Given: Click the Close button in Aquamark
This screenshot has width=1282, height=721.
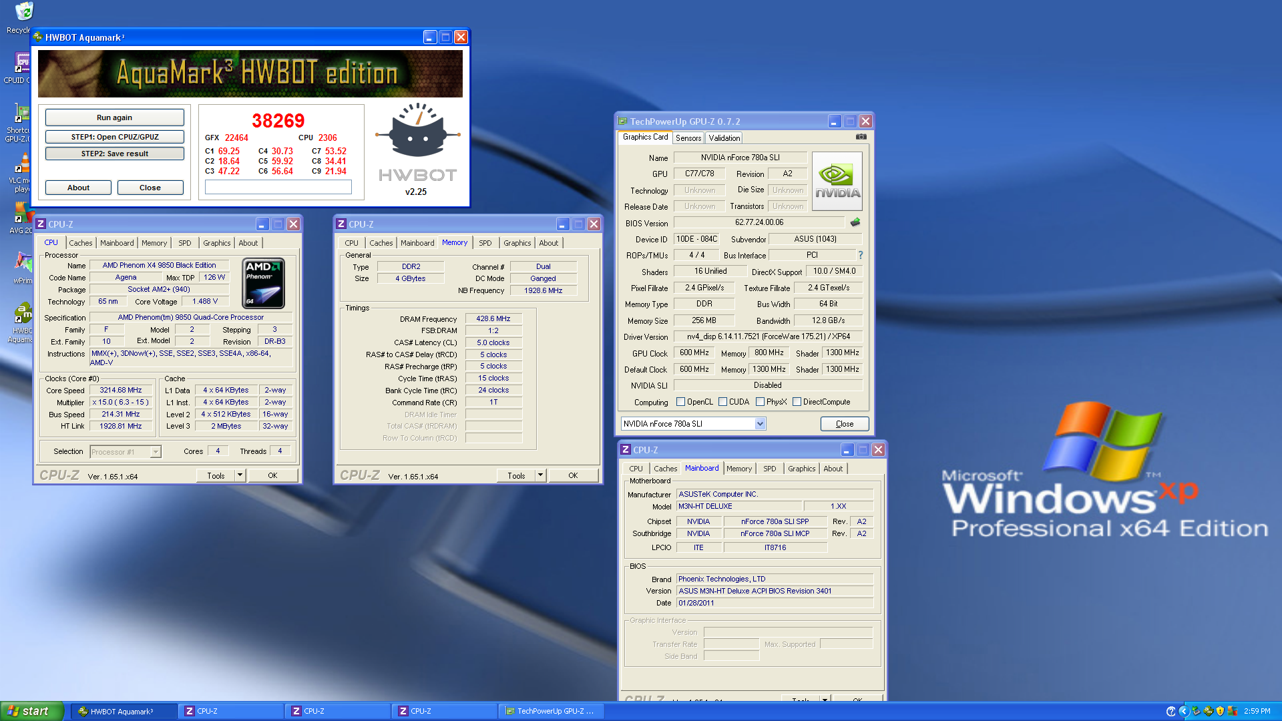Looking at the screenshot, I should point(150,188).
